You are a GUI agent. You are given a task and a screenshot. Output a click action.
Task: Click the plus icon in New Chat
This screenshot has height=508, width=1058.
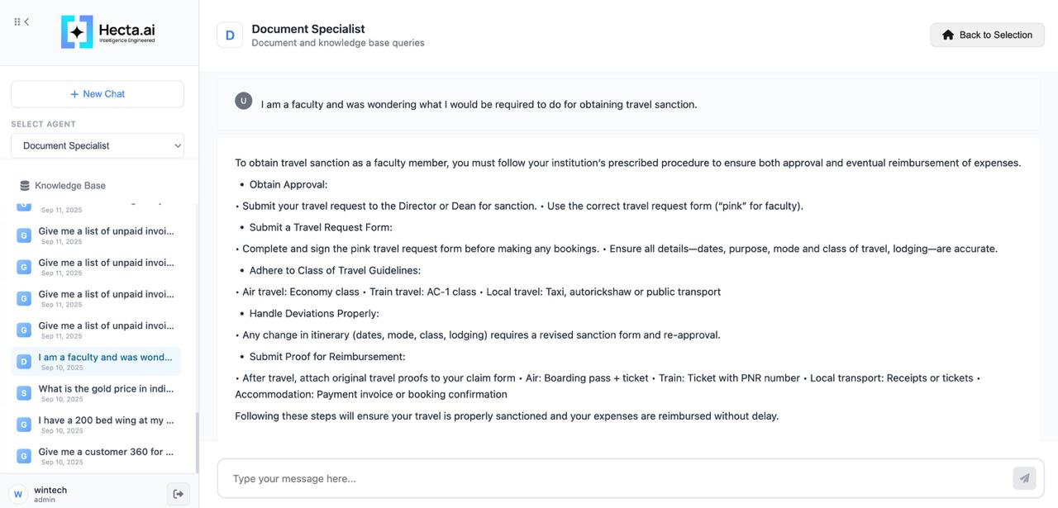click(x=74, y=94)
